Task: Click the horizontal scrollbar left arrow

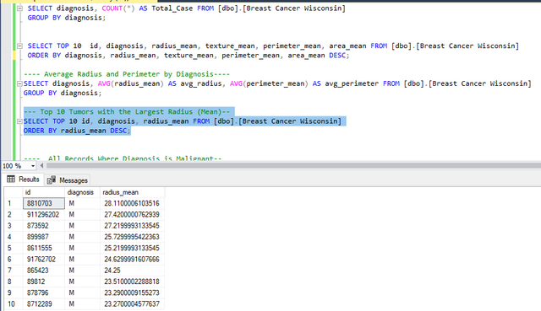Action: click(41, 166)
